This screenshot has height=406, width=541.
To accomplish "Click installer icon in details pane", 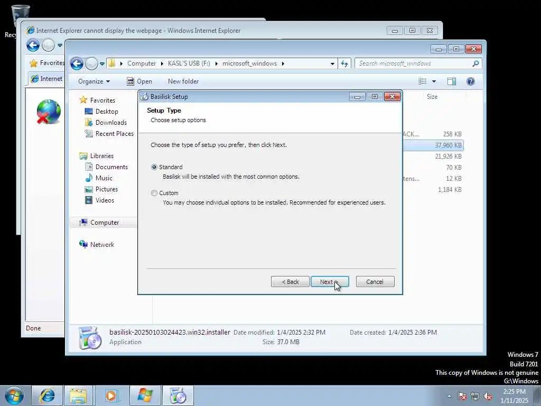I will (90, 338).
